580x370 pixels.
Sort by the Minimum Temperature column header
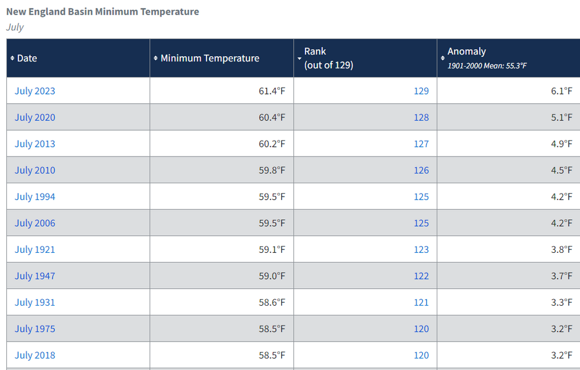[210, 58]
